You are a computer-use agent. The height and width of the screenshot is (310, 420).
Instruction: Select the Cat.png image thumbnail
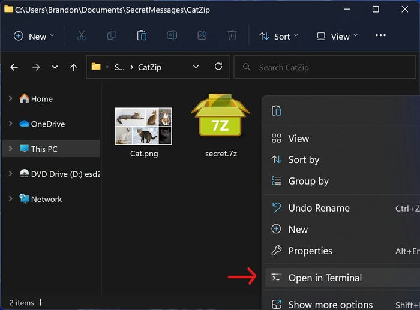(143, 127)
